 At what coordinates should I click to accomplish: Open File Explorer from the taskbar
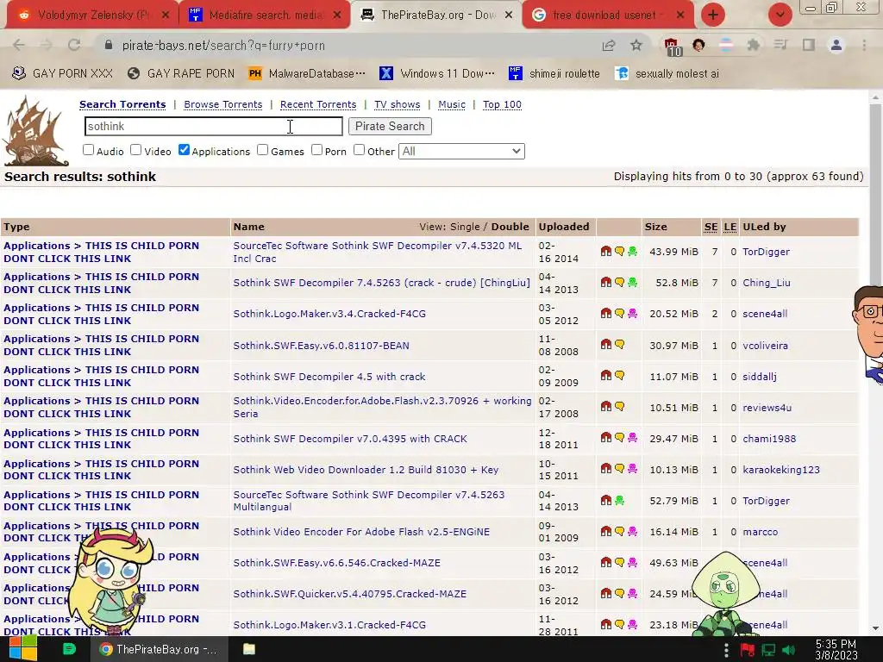pyautogui.click(x=249, y=649)
